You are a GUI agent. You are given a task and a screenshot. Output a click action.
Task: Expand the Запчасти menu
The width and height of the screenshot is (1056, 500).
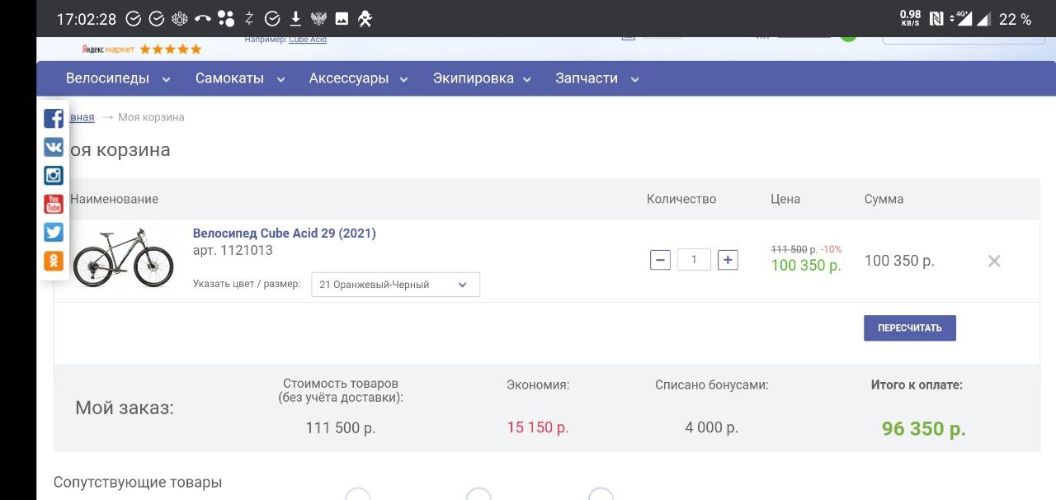point(598,79)
